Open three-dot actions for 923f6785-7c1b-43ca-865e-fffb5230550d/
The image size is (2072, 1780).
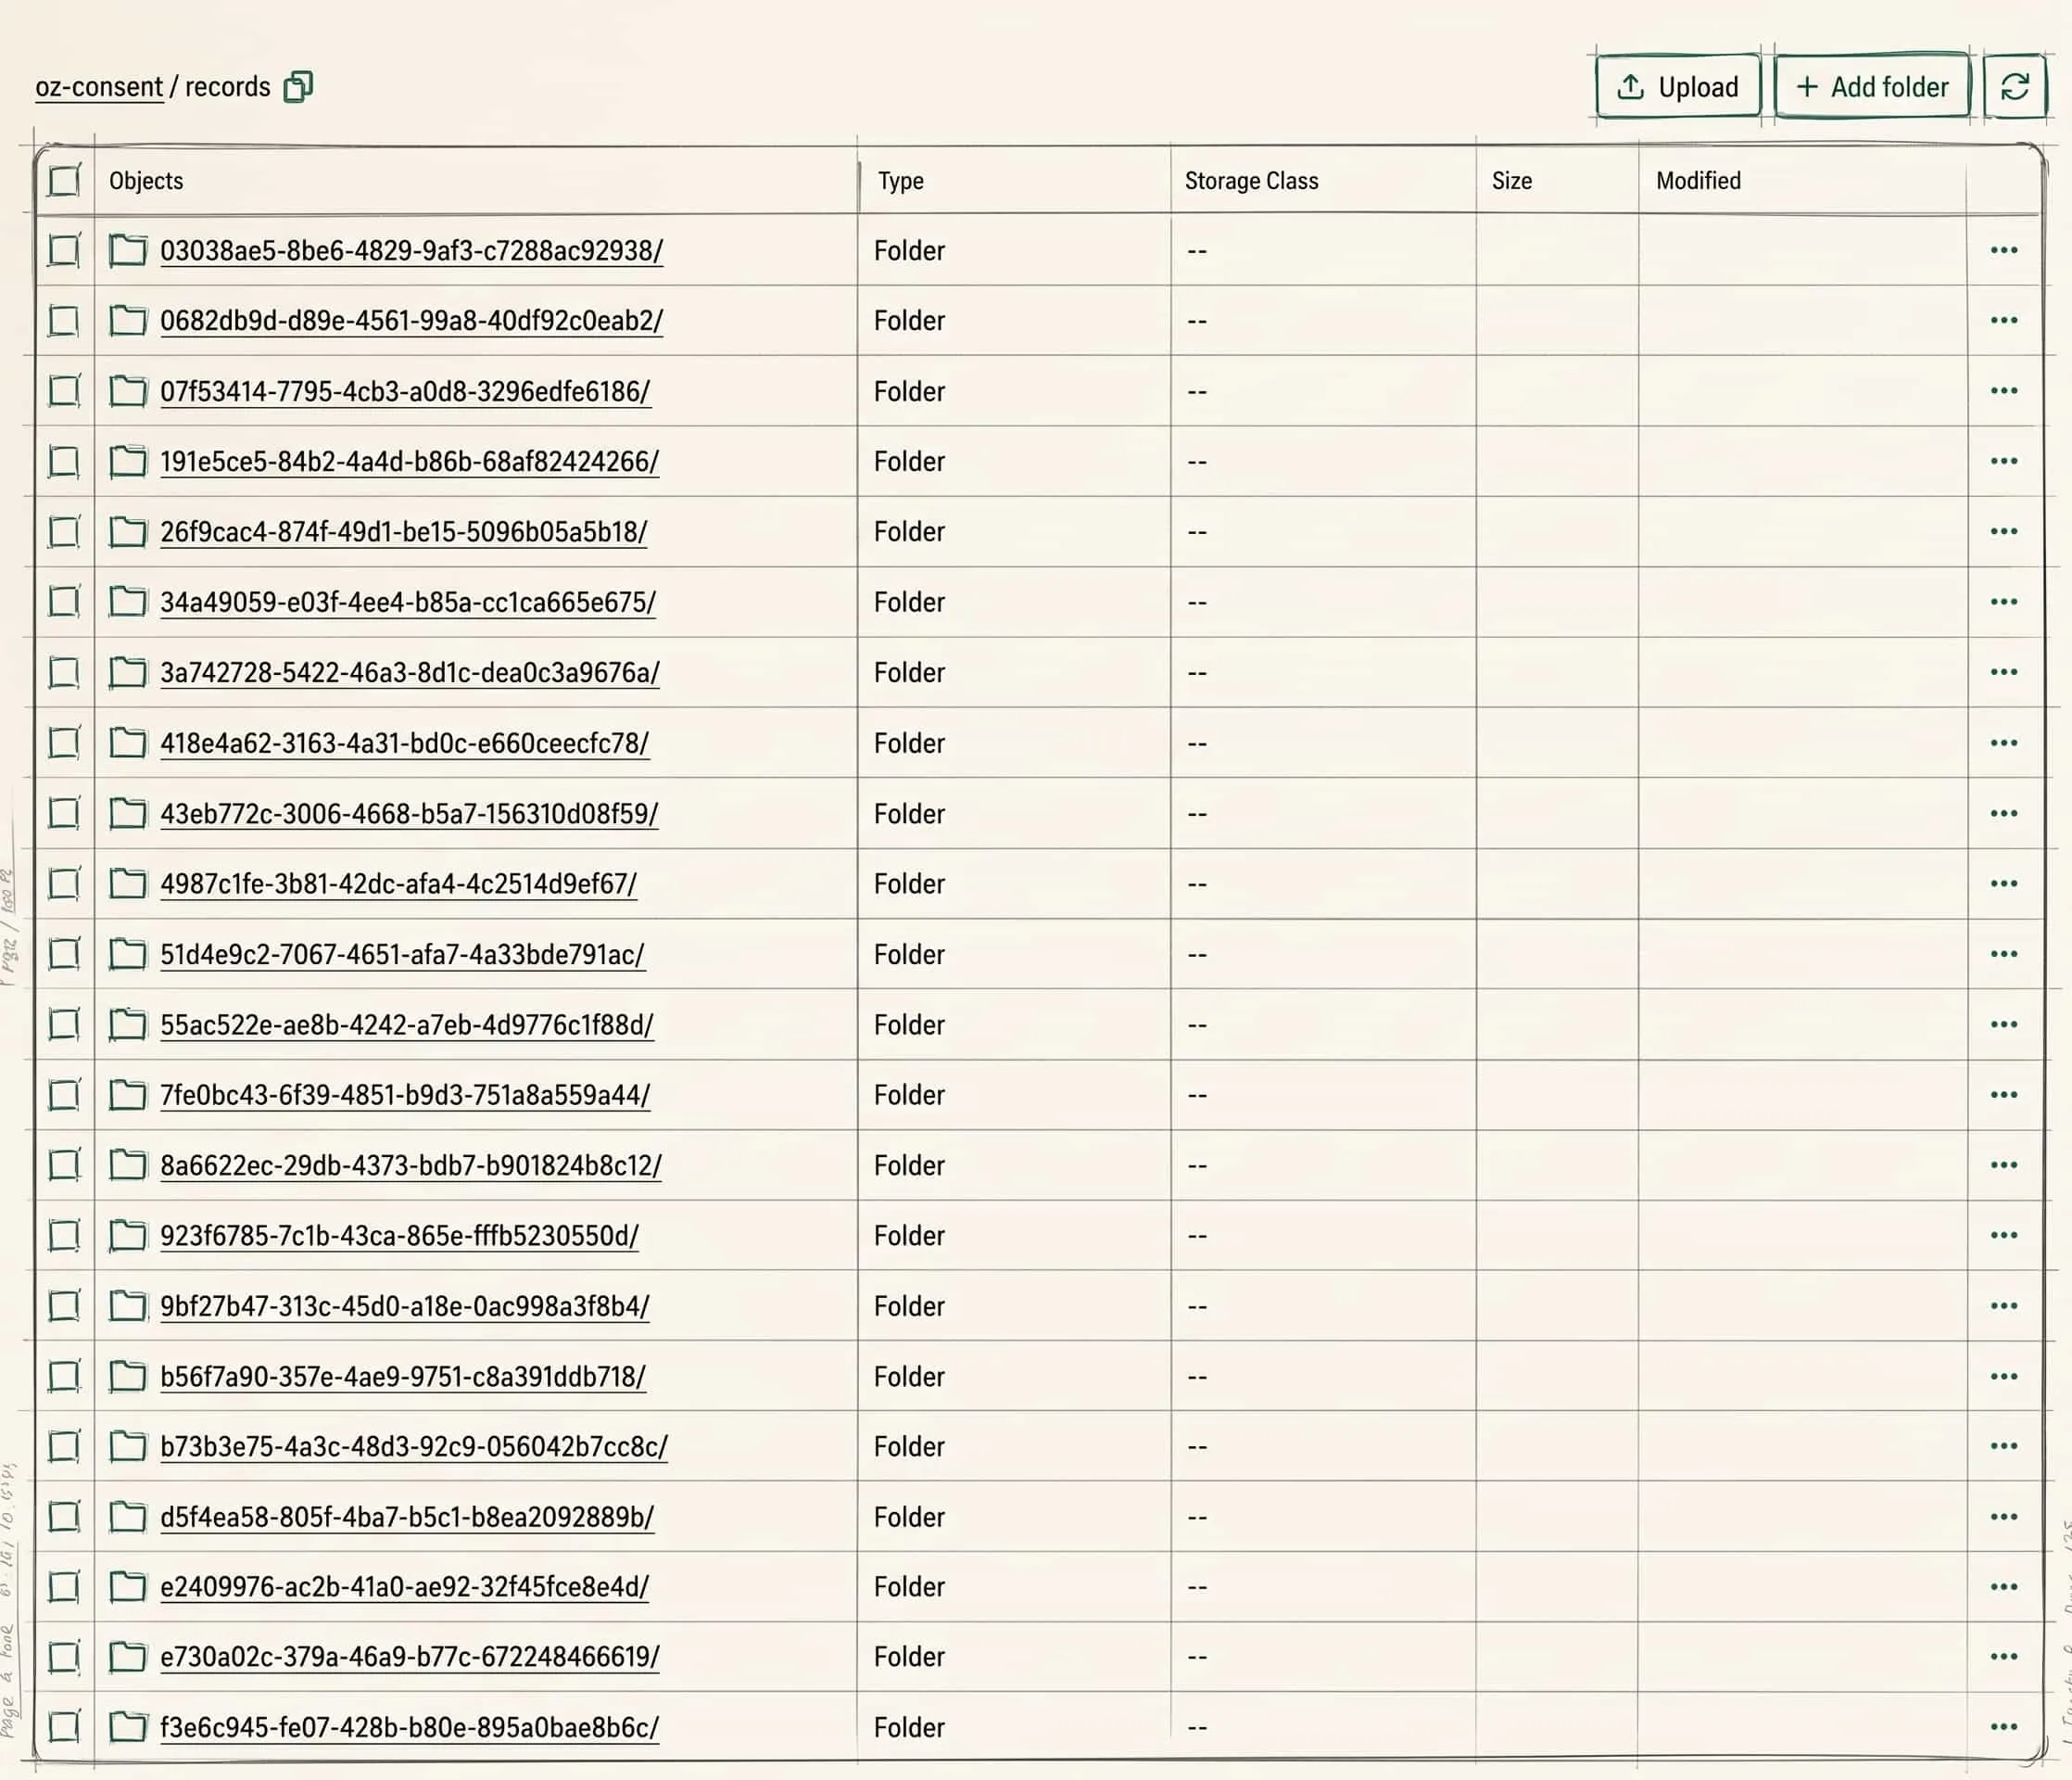(x=2003, y=1236)
